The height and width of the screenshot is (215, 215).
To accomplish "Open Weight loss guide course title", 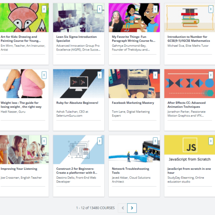I will click(21, 105).
